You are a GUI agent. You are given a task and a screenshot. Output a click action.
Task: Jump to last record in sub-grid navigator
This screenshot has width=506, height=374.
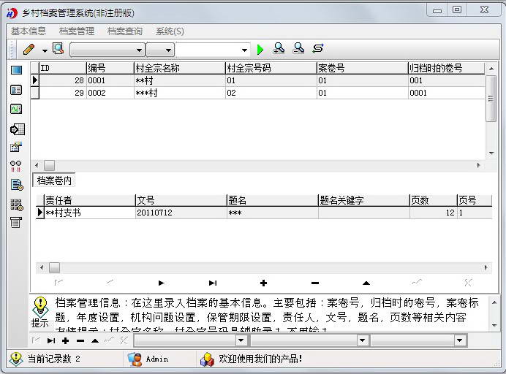tap(212, 283)
